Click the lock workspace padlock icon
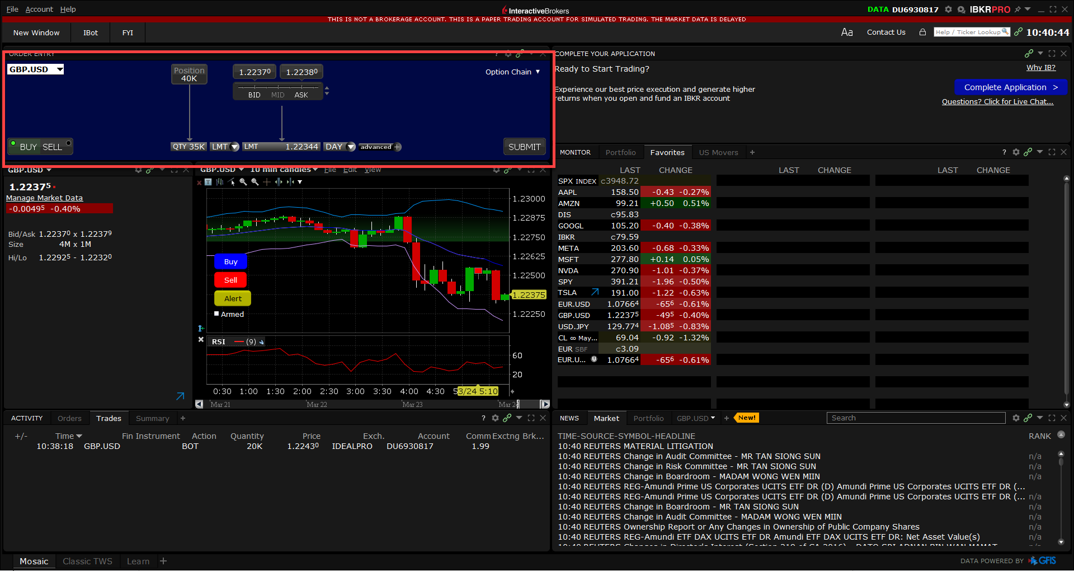 [x=922, y=32]
